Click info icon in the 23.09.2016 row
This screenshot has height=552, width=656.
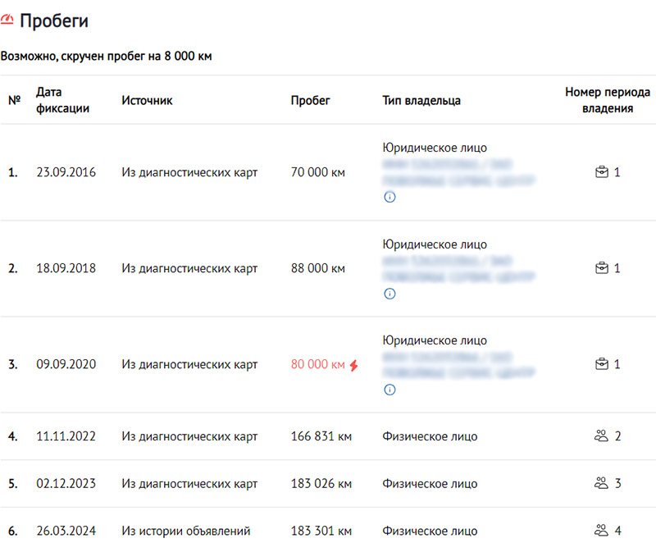coord(389,198)
